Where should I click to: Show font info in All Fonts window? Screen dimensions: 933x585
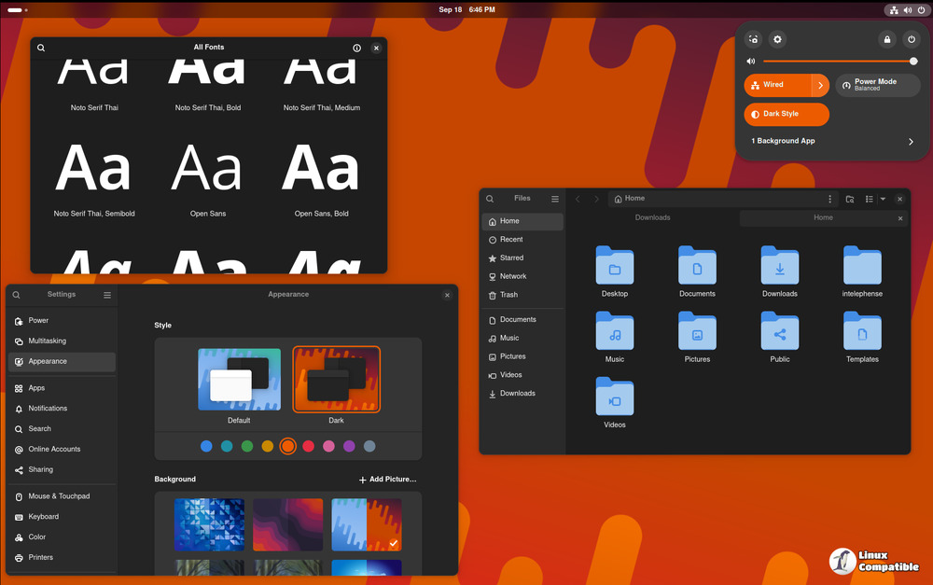click(x=356, y=48)
